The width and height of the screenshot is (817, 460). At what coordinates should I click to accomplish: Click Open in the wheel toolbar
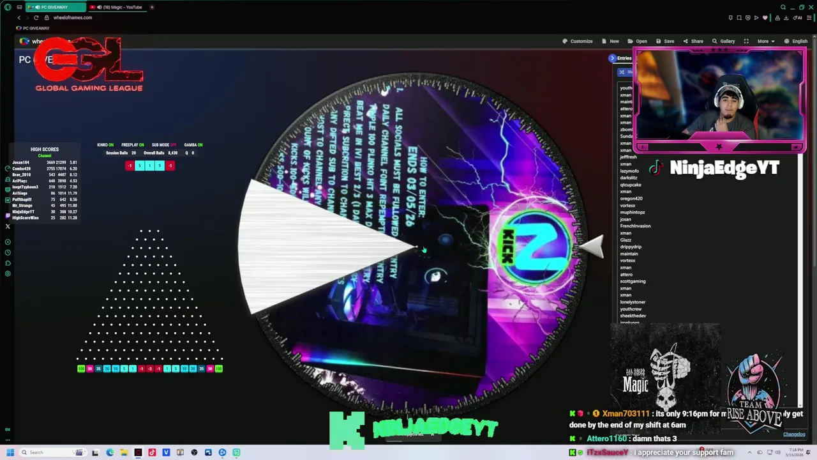click(638, 41)
